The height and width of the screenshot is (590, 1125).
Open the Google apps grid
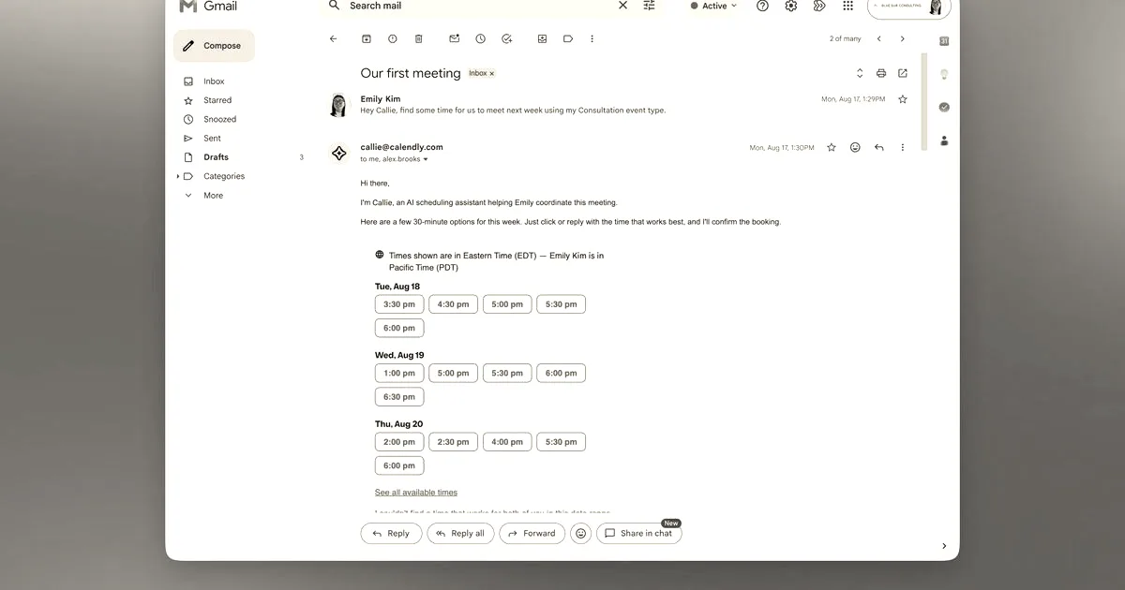pos(847,6)
